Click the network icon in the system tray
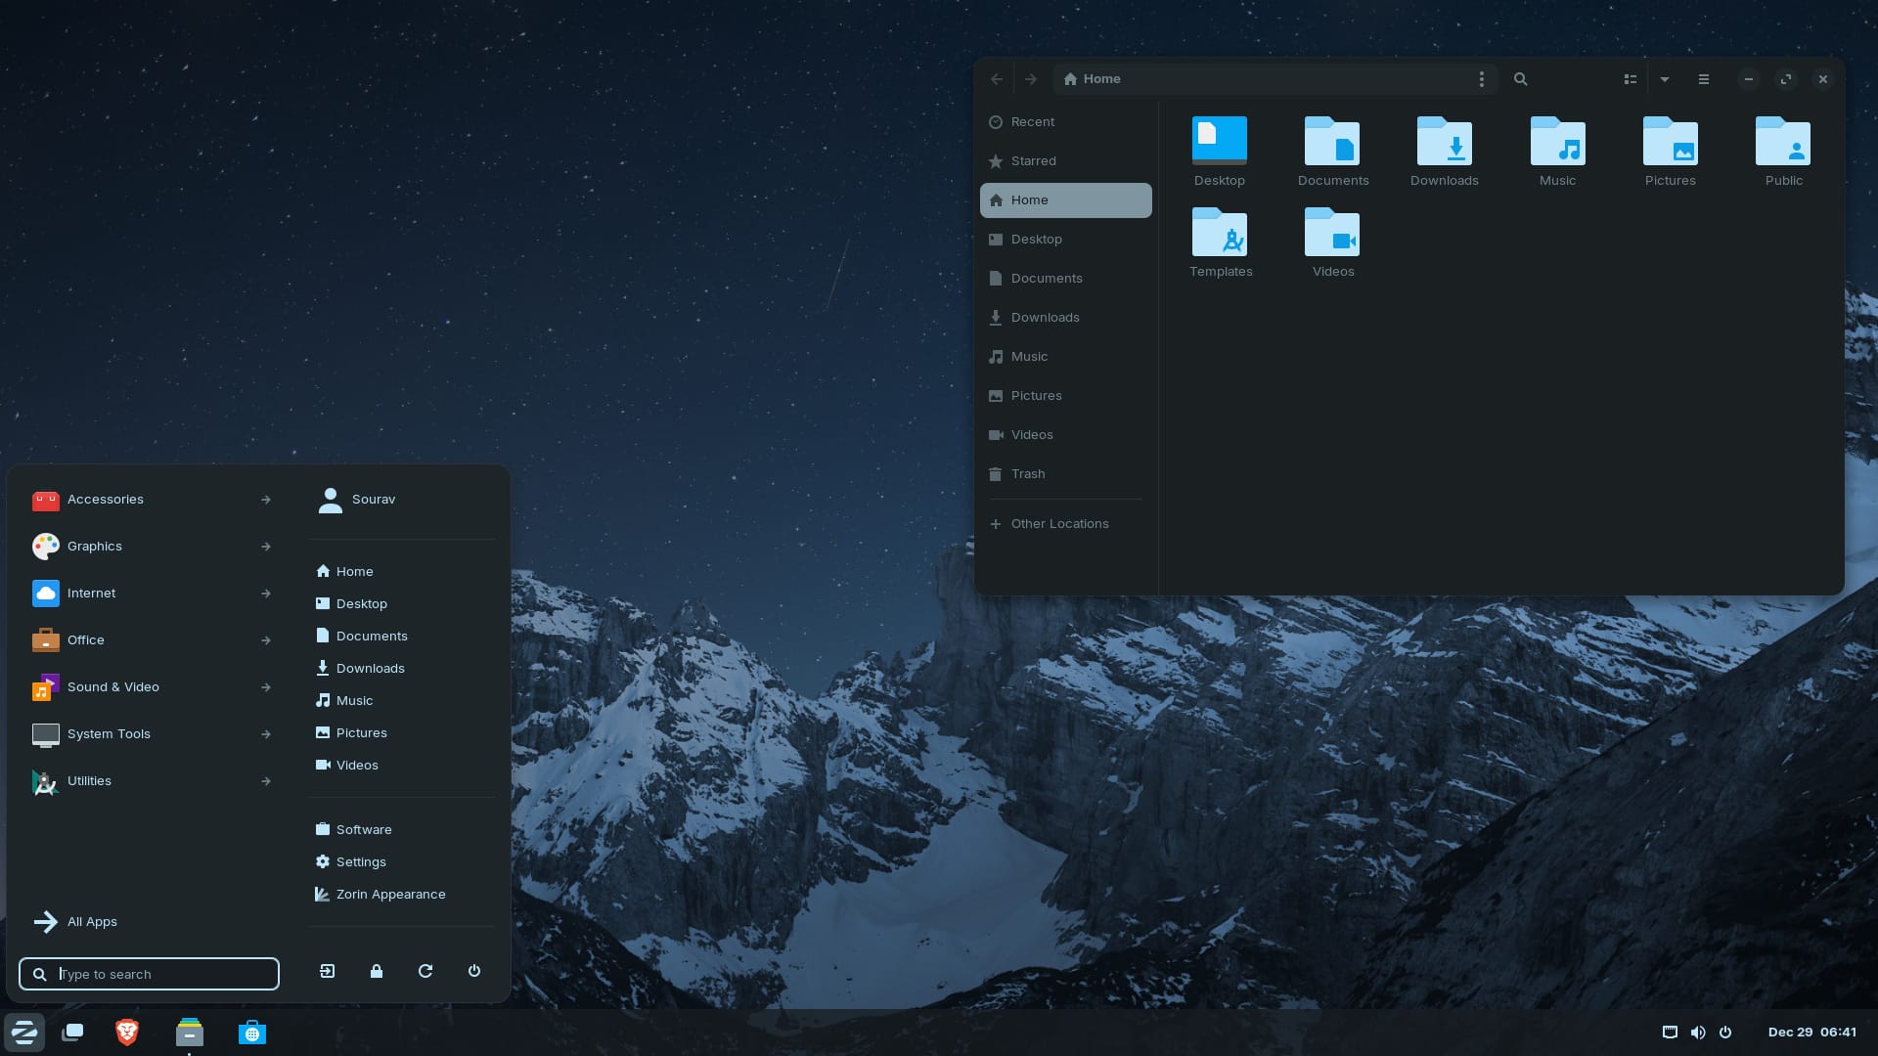Image resolution: width=1878 pixels, height=1056 pixels. coord(1670,1032)
